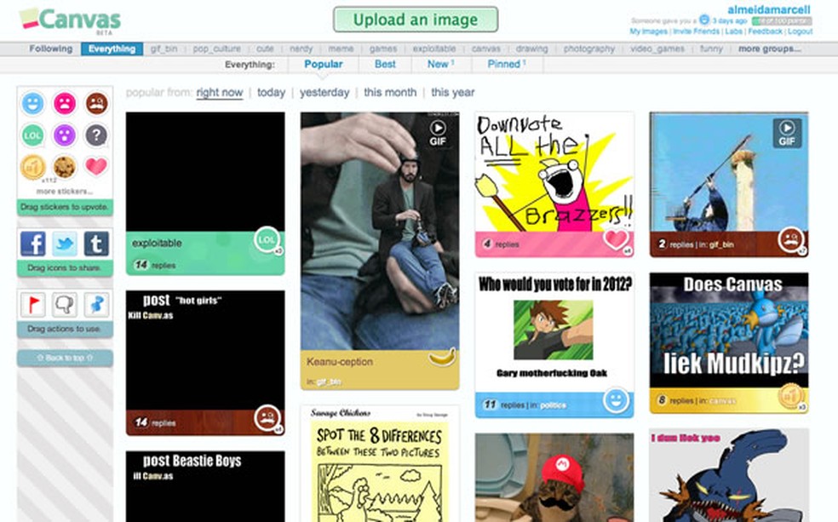This screenshot has height=522, width=838.
Task: Open 14 replies on exploitable post
Action: coord(154,265)
